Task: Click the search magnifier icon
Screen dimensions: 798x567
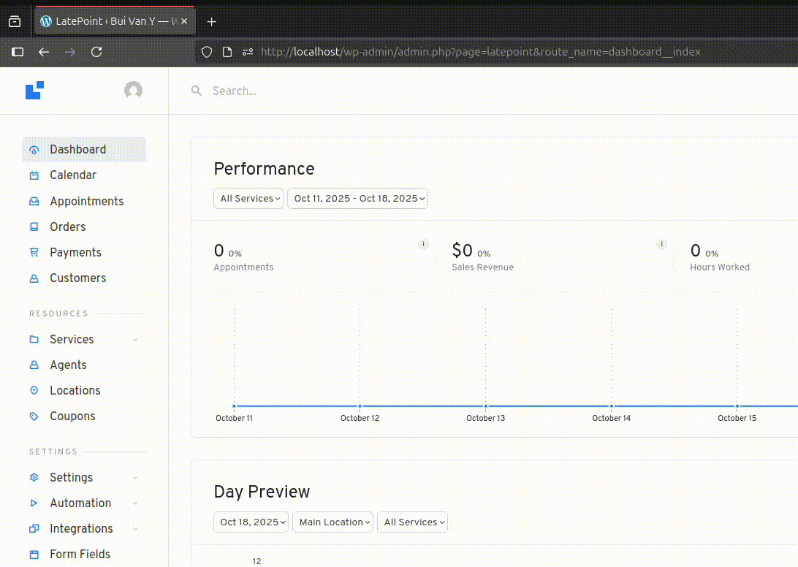Action: click(x=196, y=91)
